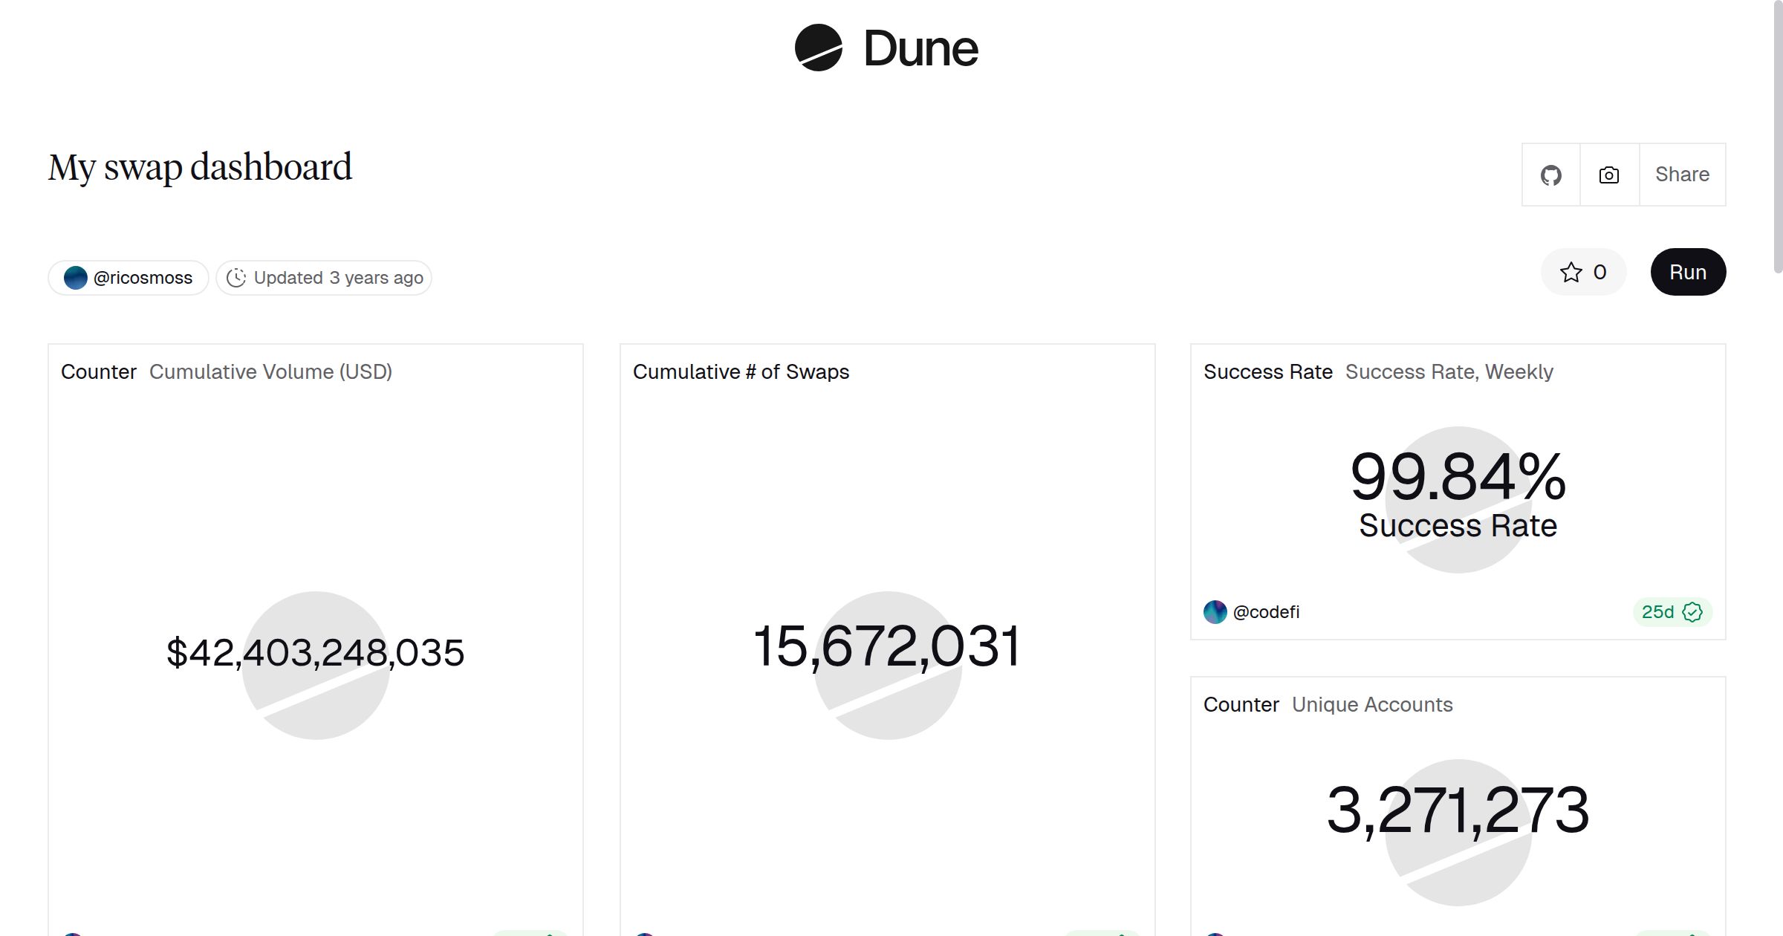This screenshot has height=936, width=1783.
Task: Click the clock icon next to Updated
Action: (236, 277)
